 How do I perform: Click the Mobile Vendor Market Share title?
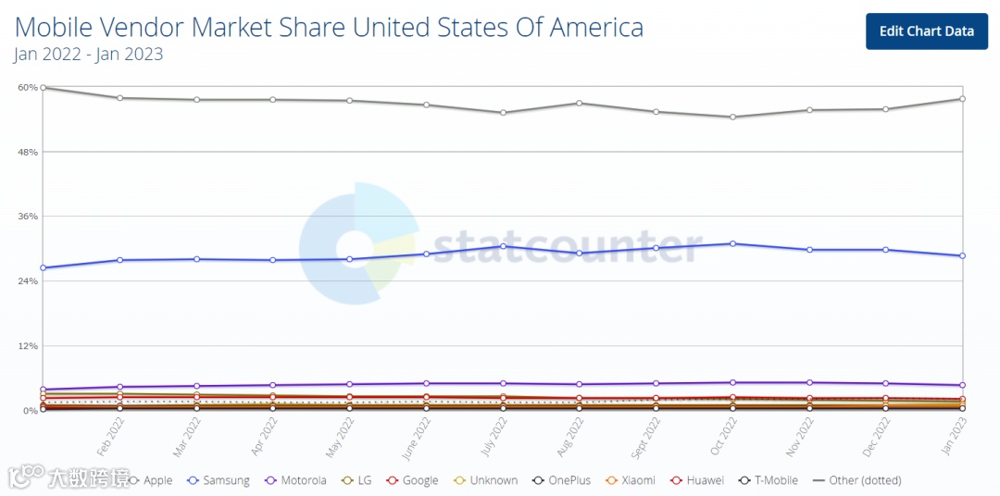click(x=329, y=28)
